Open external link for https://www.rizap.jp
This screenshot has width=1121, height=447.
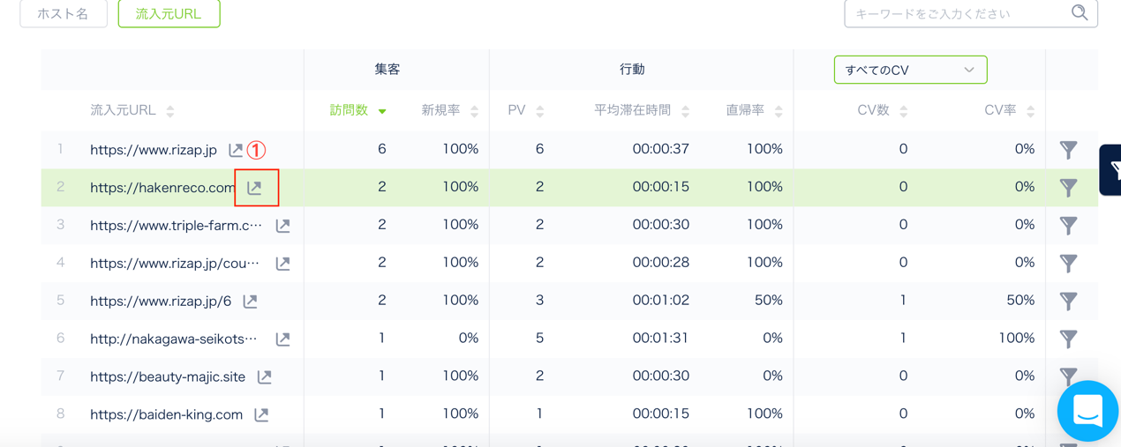point(236,150)
